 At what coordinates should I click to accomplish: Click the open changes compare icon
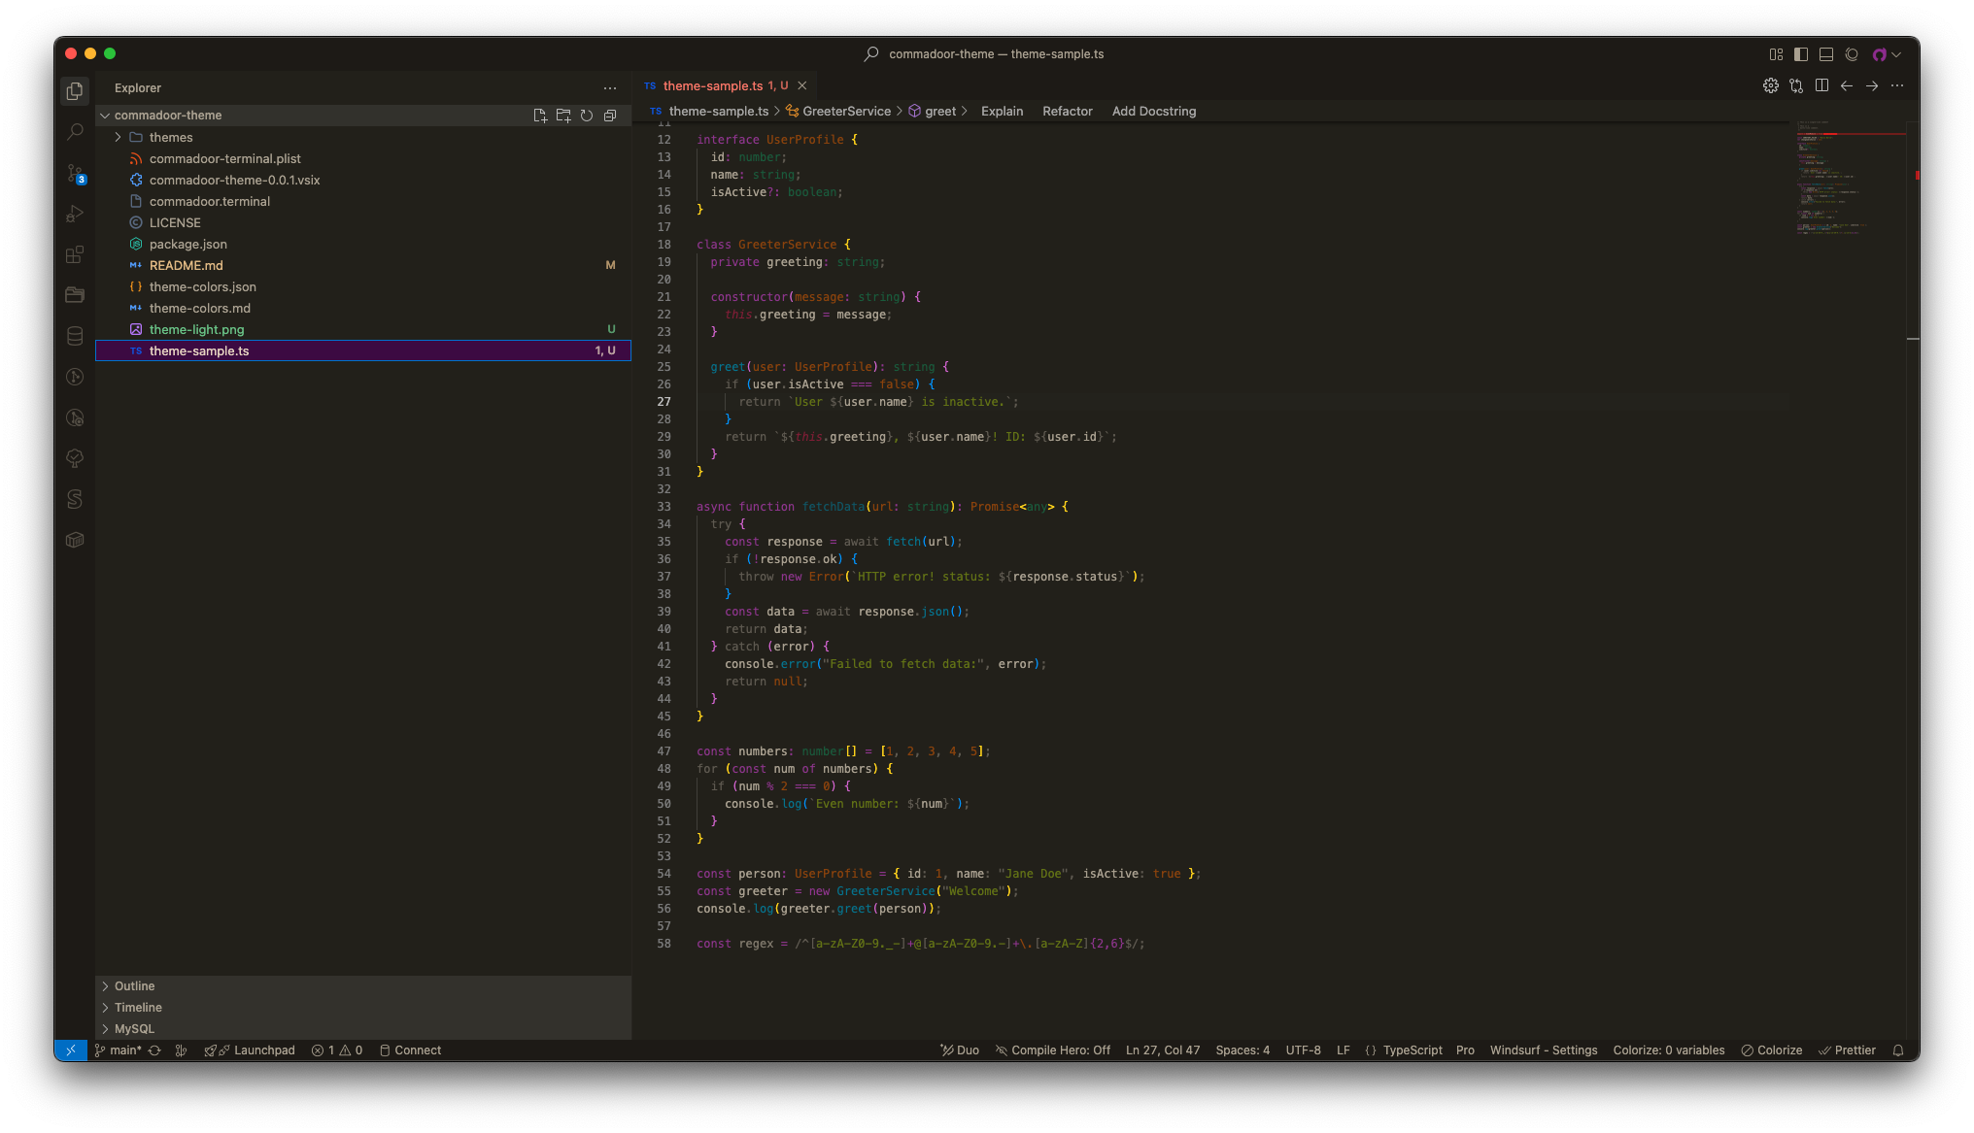(1796, 86)
